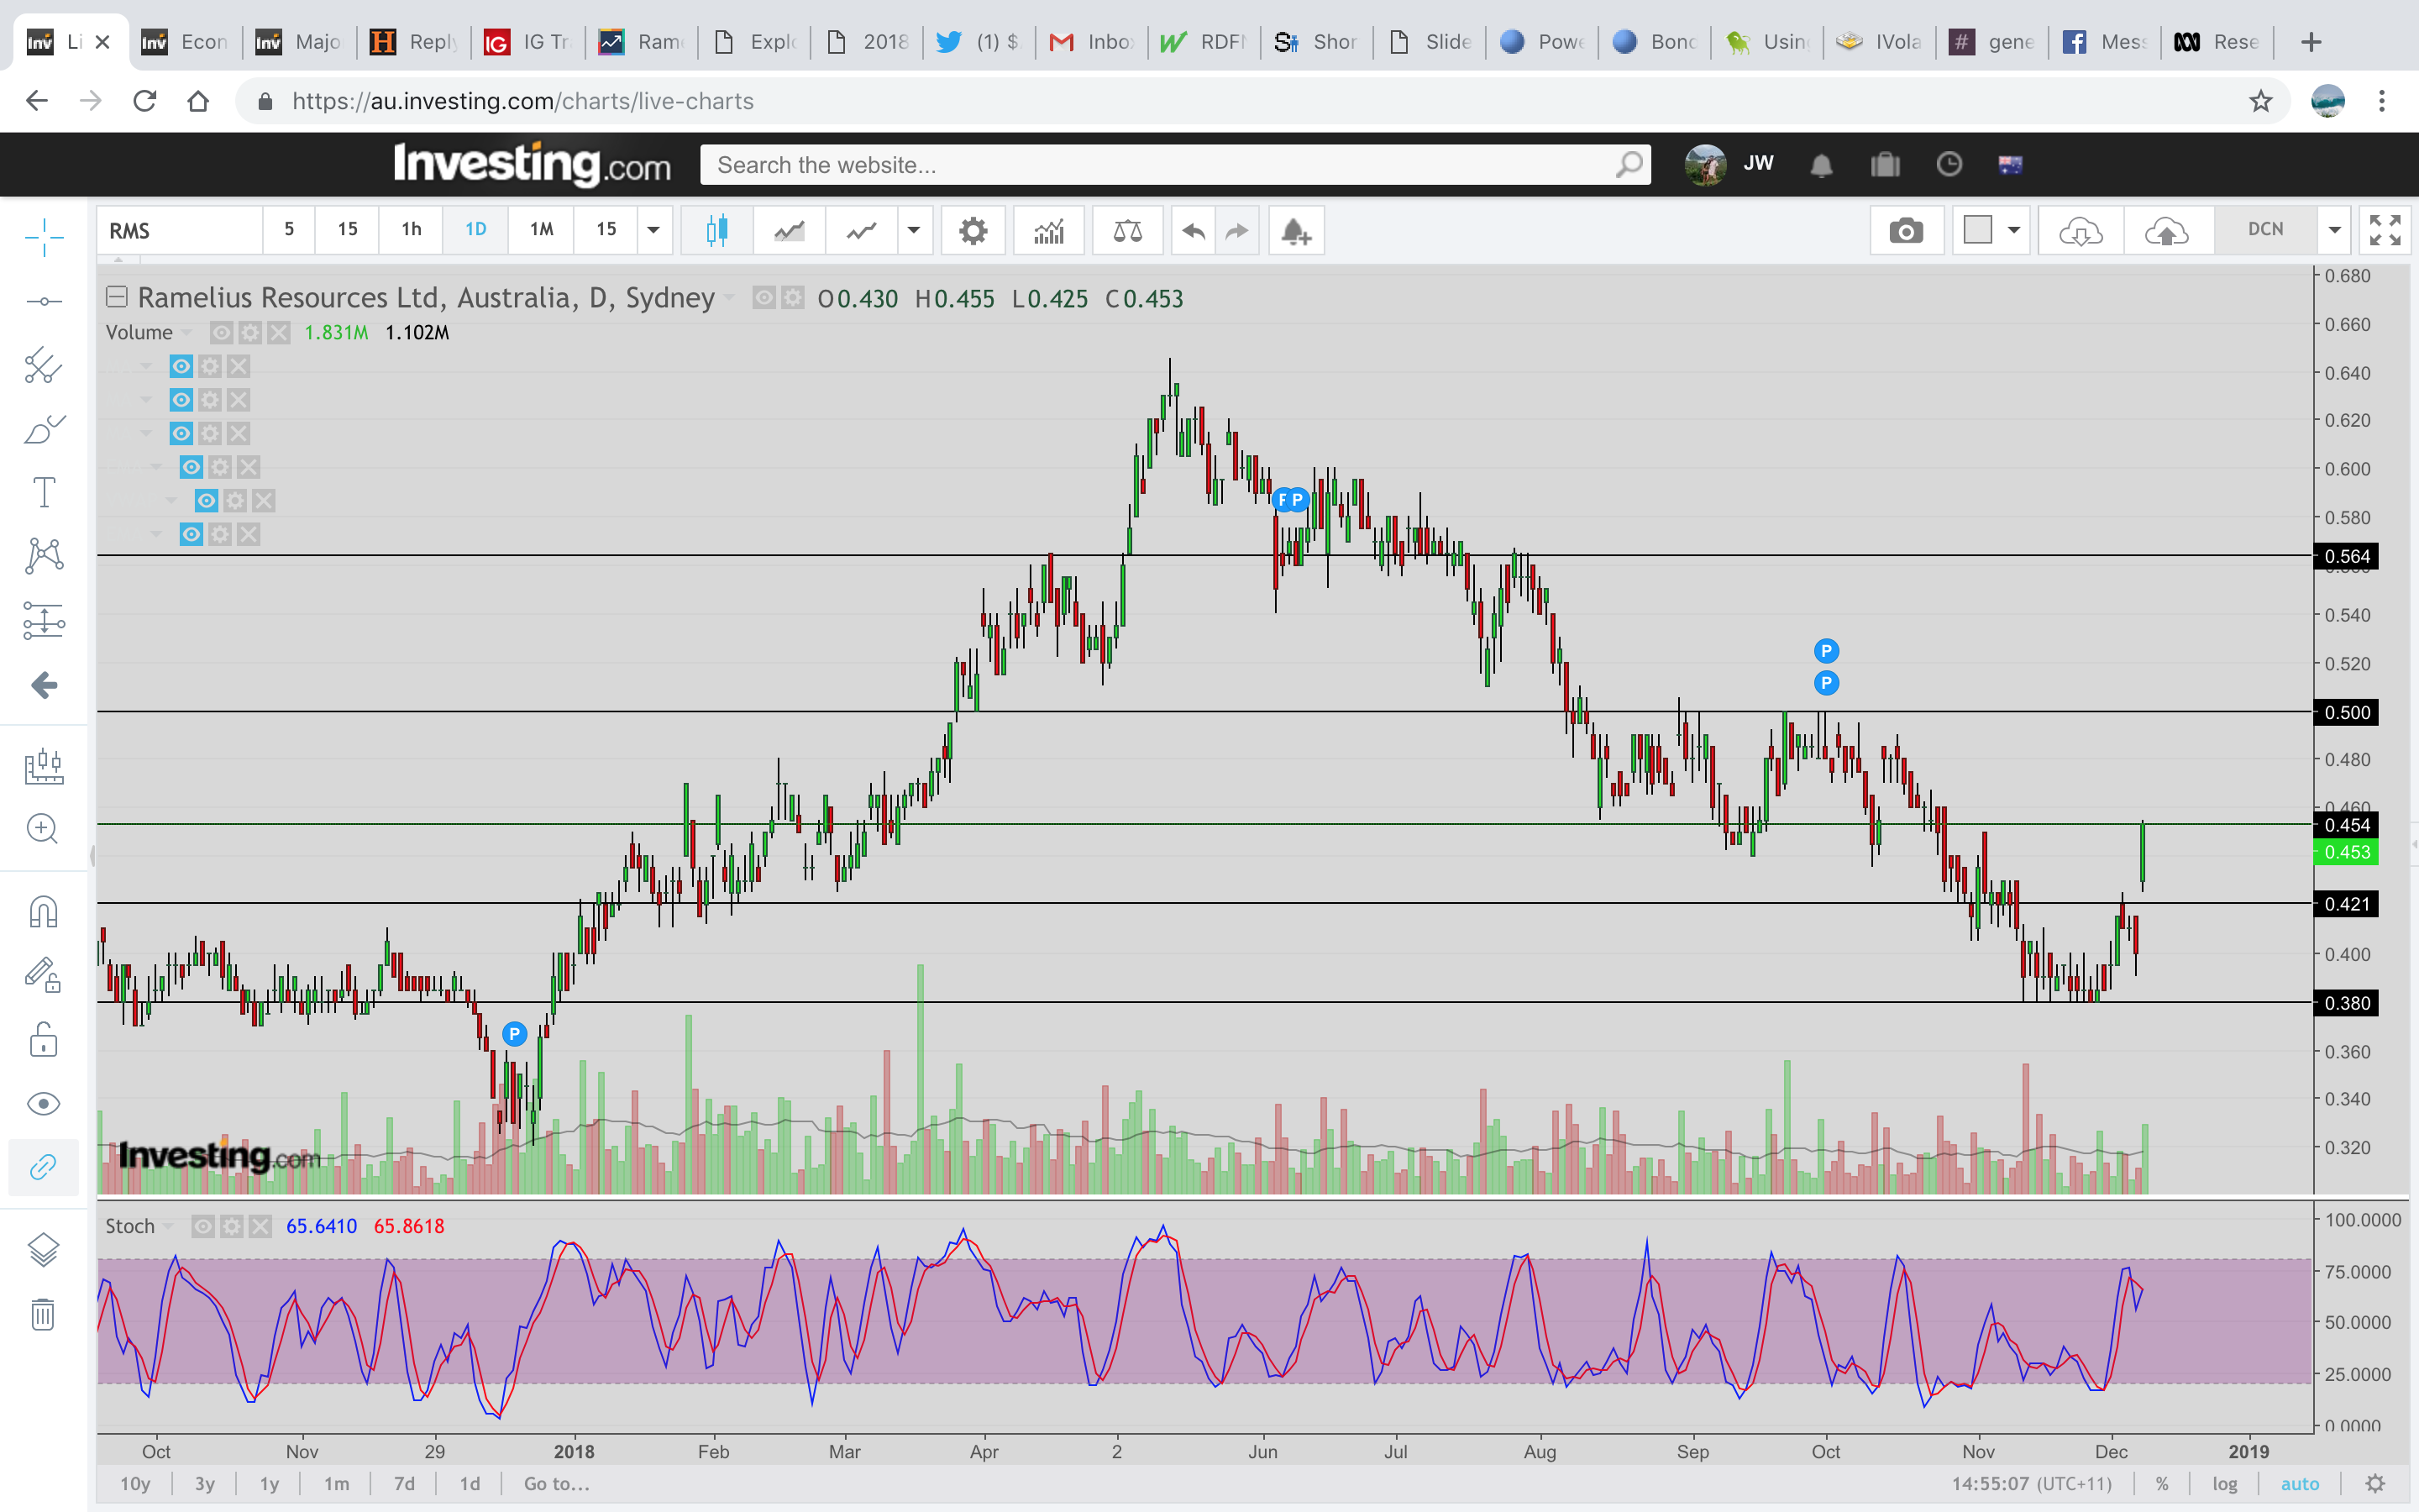Open the portfolio briefcase icon
This screenshot has height=1512, width=2419.
click(1885, 165)
